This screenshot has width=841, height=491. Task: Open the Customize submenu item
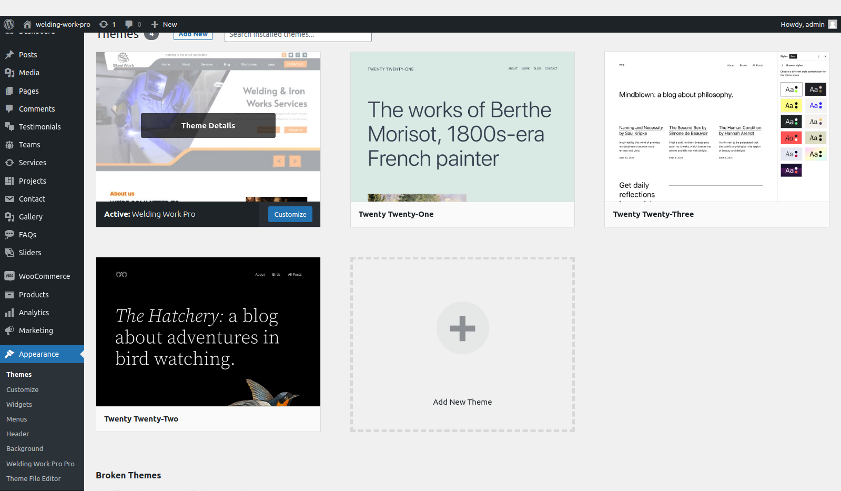coord(23,390)
